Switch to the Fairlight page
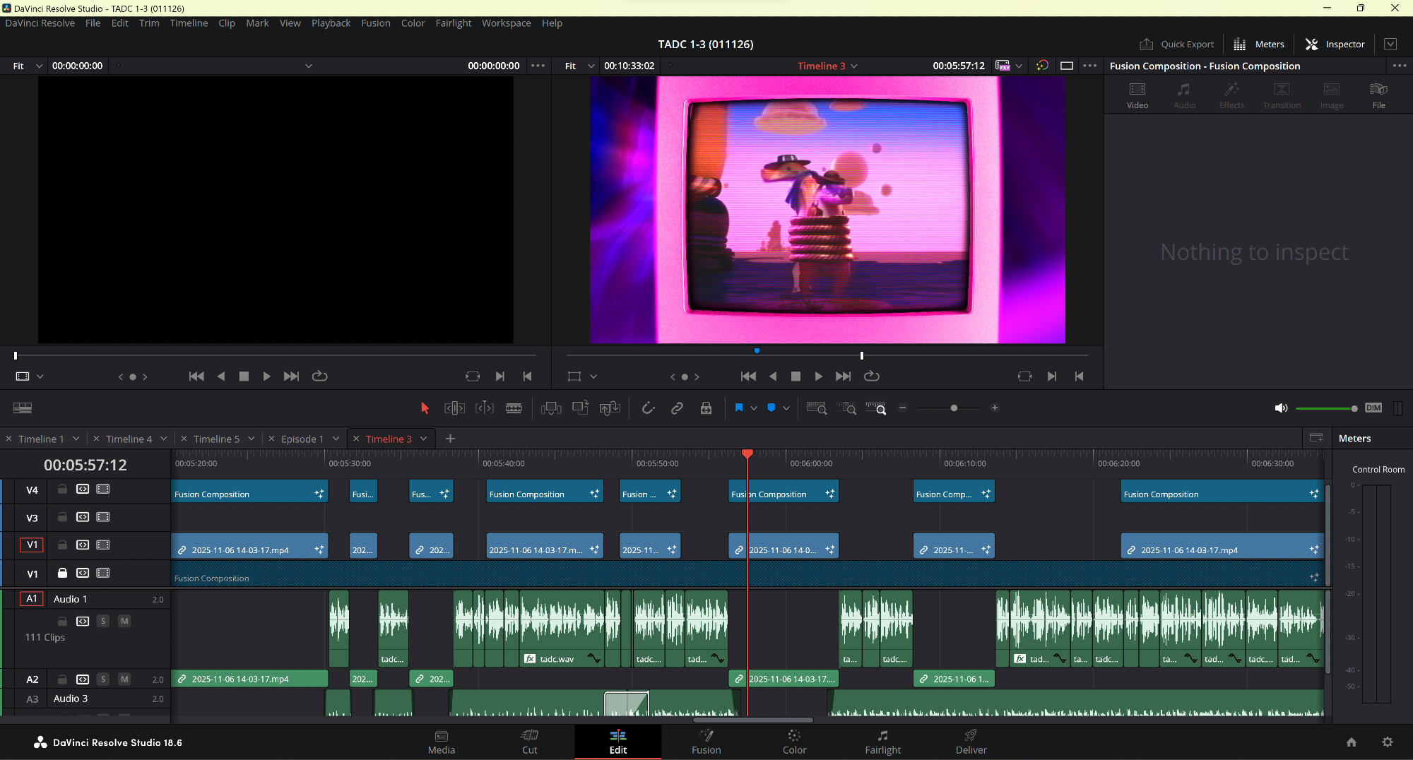The height and width of the screenshot is (760, 1413). [x=882, y=742]
